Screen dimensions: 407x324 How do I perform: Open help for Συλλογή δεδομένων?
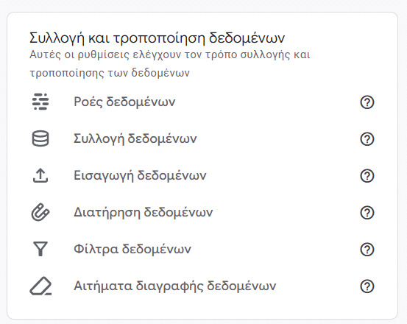pyautogui.click(x=367, y=139)
